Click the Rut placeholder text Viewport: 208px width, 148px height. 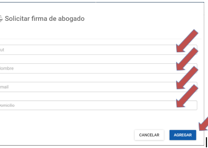(x=2, y=50)
